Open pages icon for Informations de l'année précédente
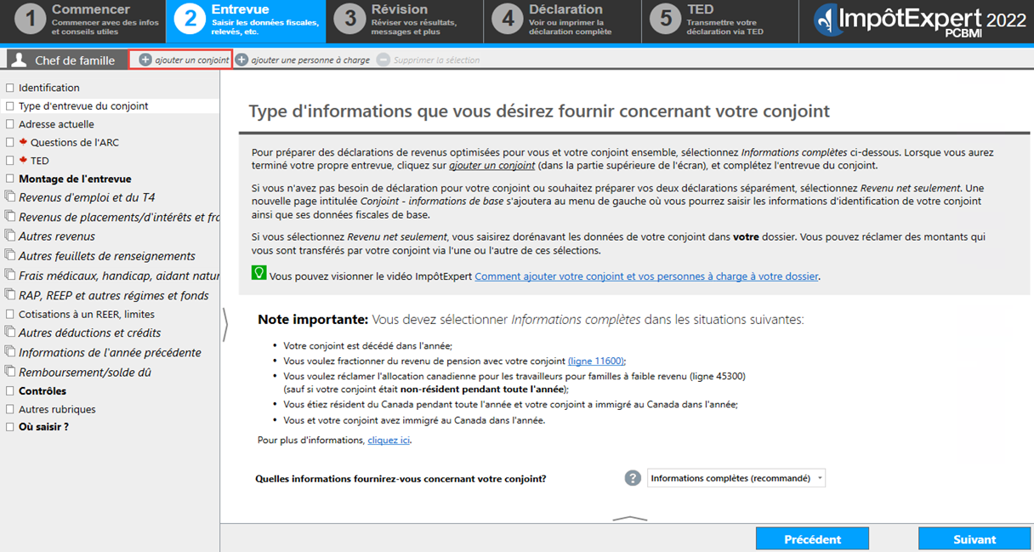This screenshot has width=1034, height=552. point(10,352)
